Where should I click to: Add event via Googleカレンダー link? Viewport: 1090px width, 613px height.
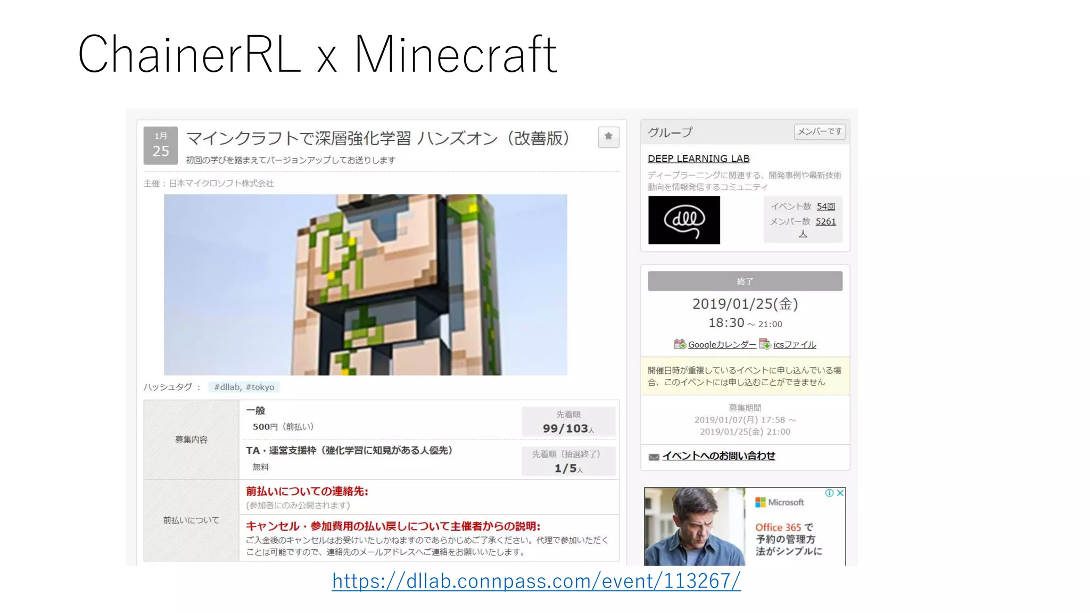[x=722, y=344]
